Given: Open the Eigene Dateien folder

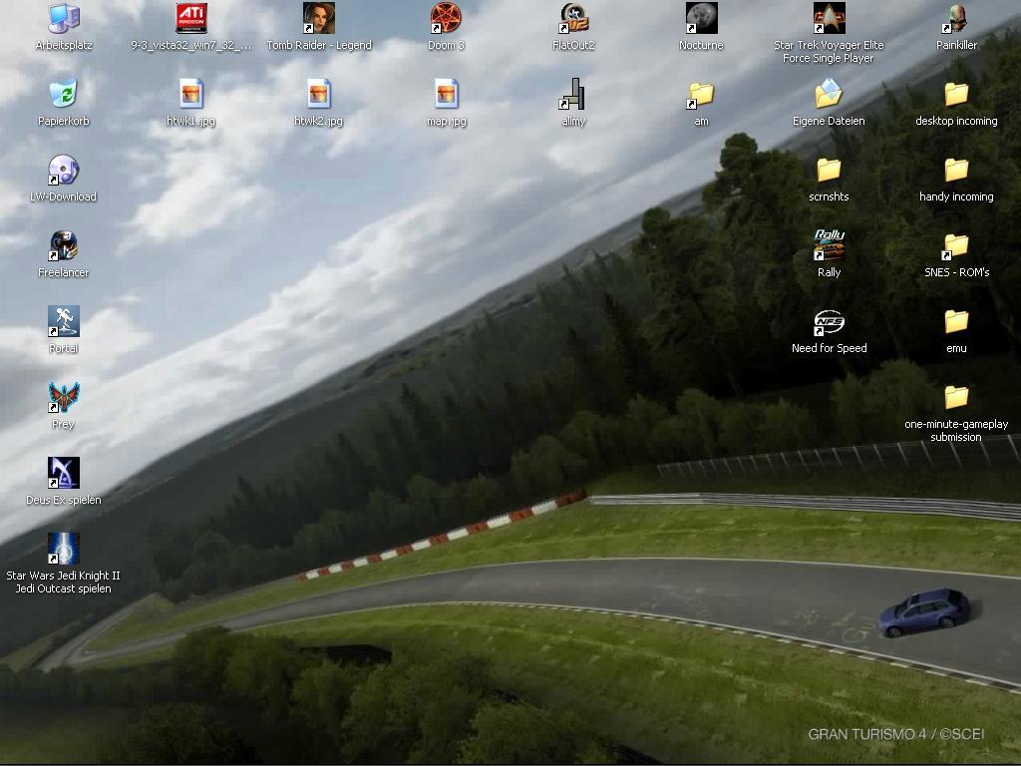Looking at the screenshot, I should tap(829, 94).
